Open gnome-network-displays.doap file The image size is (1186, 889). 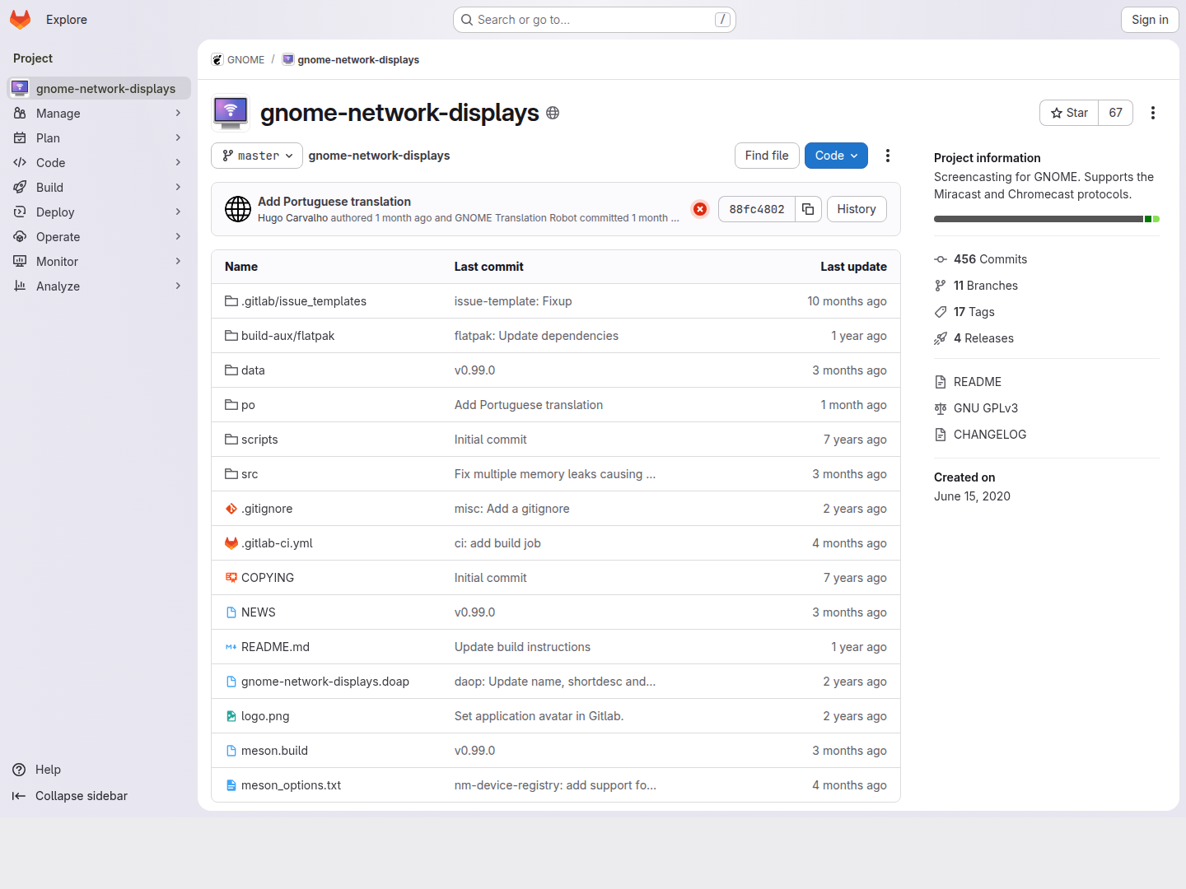click(x=325, y=682)
